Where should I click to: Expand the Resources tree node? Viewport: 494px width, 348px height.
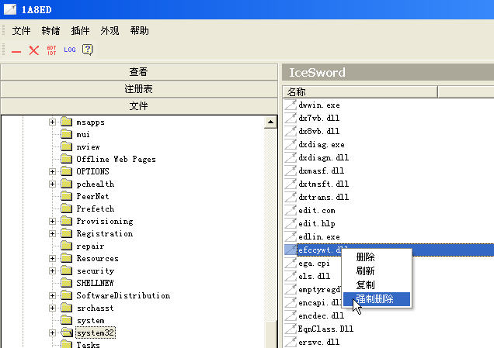53,258
